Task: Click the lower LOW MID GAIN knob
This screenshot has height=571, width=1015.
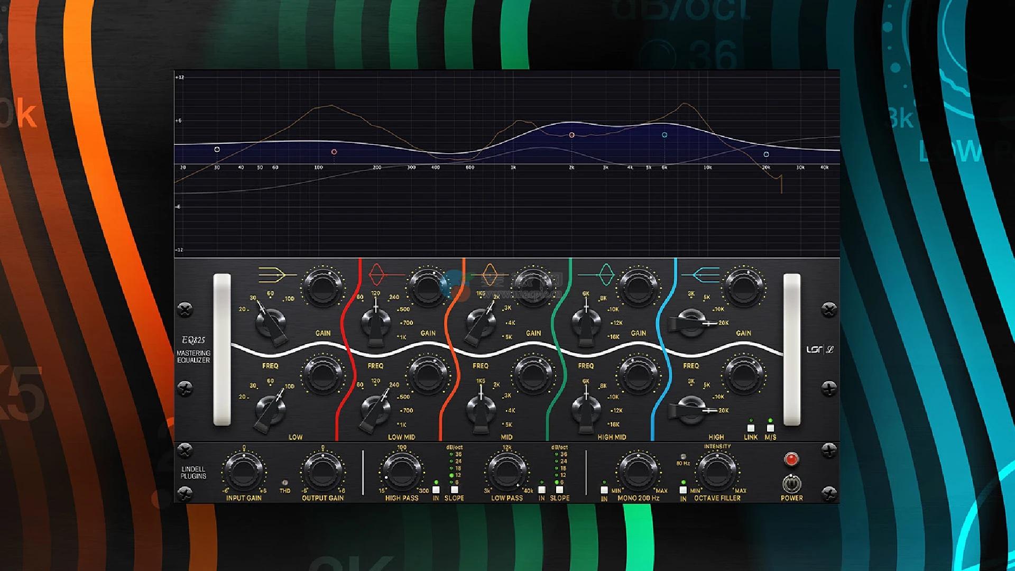Action: 427,375
